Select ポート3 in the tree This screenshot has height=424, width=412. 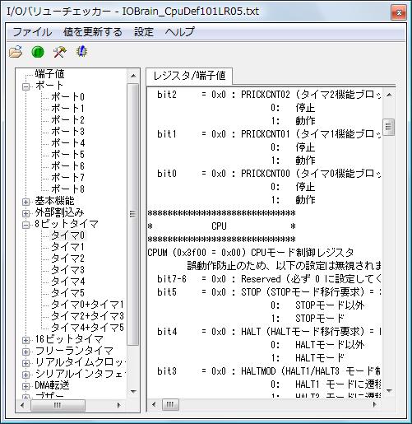point(67,132)
